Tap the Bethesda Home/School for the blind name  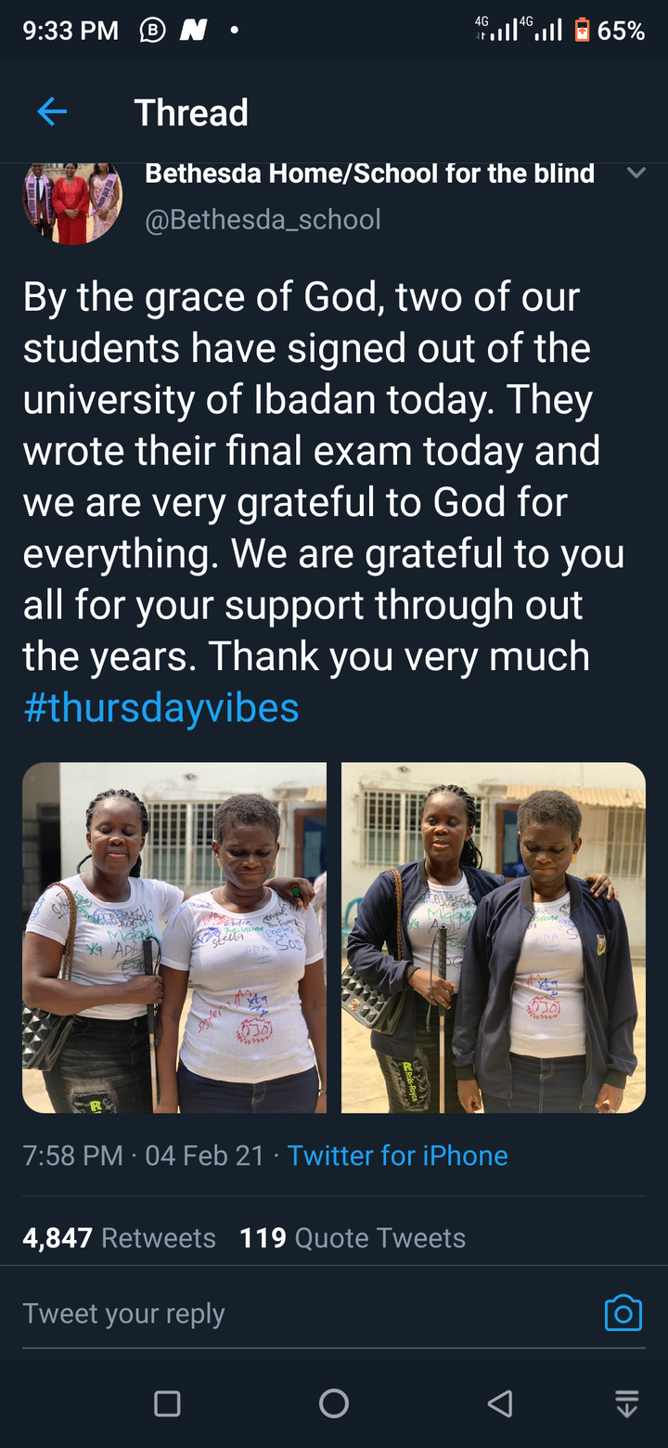pos(370,174)
